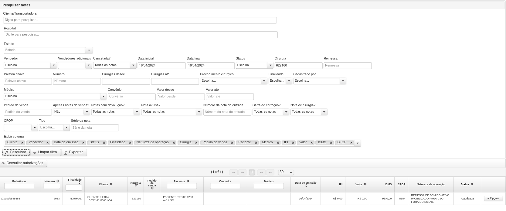Remove the Paciente column tag

pyautogui.click(x=256, y=143)
